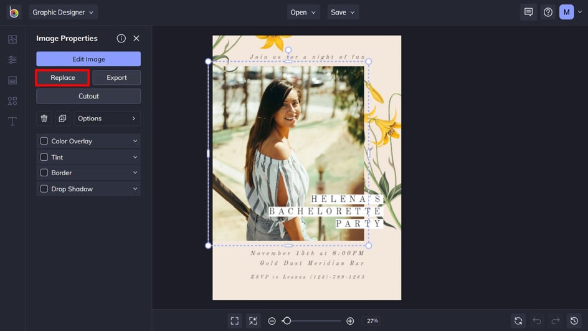588x331 pixels.
Task: Open the Image Manager sidebar icon
Action: 12,39
